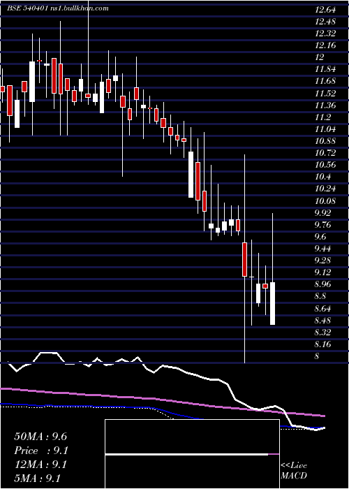Click the 11.2 price axis label
The image size is (349, 489).
coord(322,117)
